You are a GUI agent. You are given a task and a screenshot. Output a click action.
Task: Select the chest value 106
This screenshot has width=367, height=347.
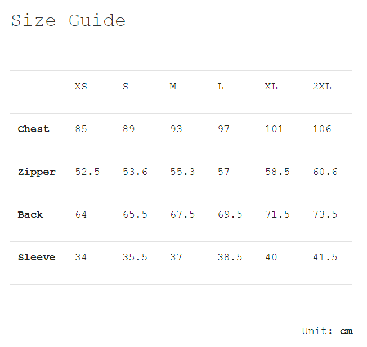[322, 129]
